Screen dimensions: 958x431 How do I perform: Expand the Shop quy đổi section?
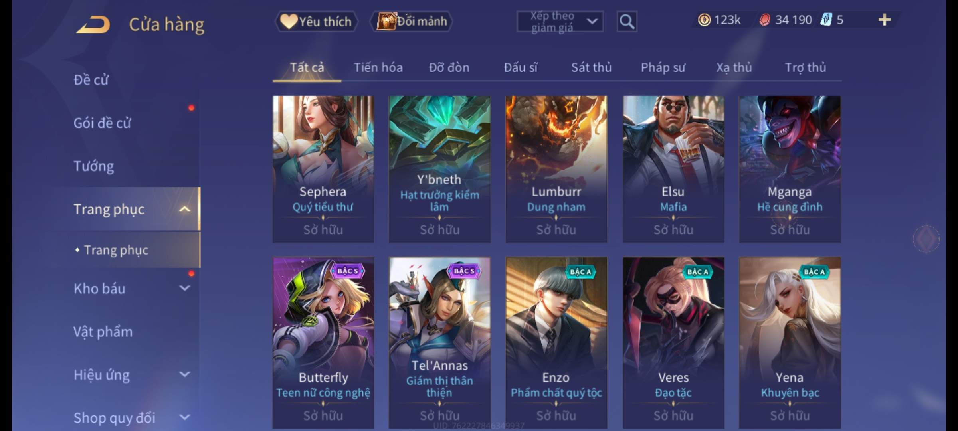click(184, 417)
